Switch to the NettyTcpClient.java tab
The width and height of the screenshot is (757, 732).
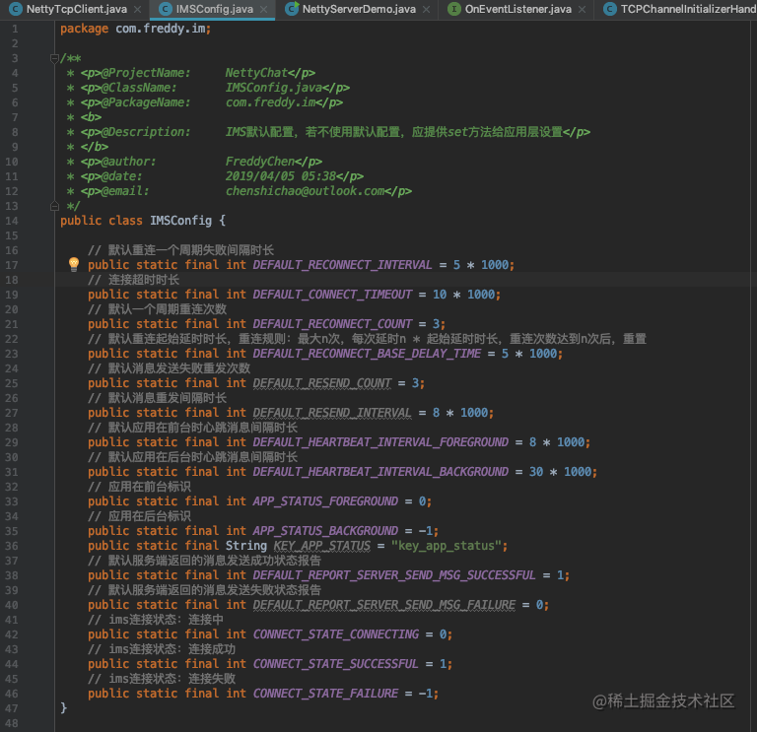point(76,9)
